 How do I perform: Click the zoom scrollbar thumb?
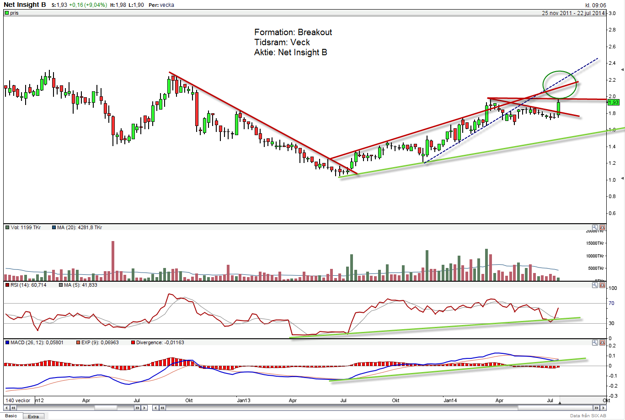click(x=106, y=408)
